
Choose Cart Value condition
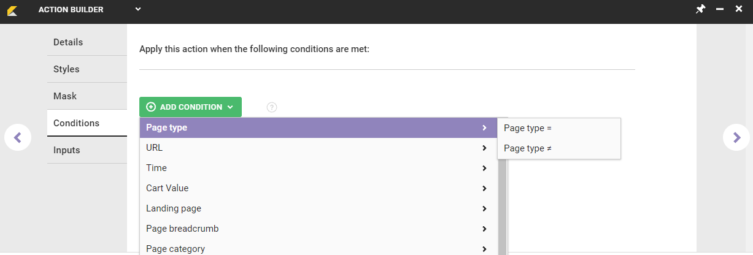(319, 188)
